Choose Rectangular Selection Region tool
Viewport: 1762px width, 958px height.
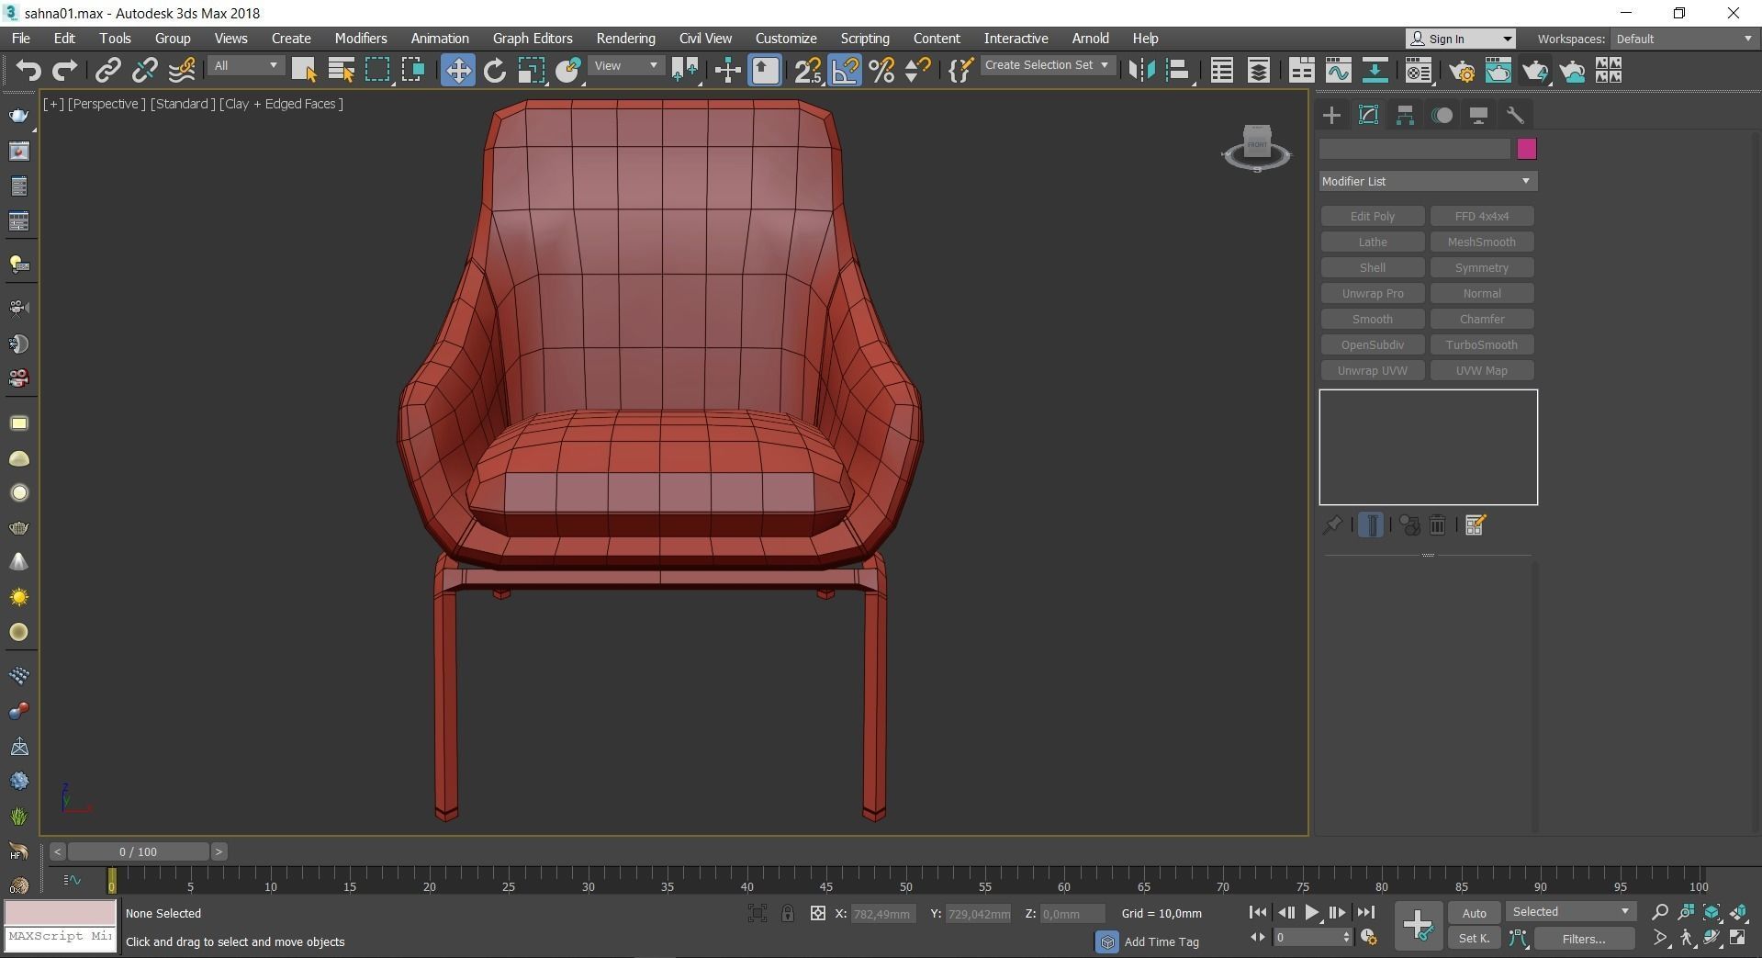coord(377,71)
